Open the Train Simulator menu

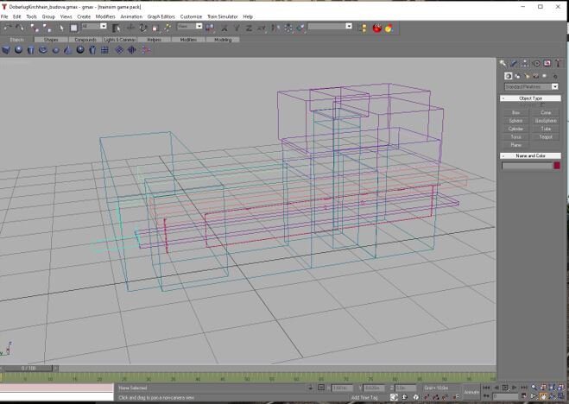[x=223, y=16]
